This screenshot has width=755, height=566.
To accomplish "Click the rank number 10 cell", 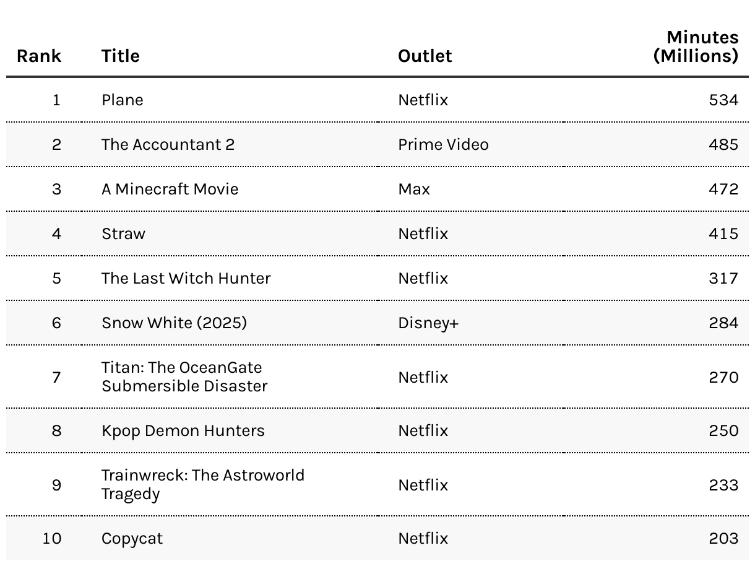I will pos(52,538).
